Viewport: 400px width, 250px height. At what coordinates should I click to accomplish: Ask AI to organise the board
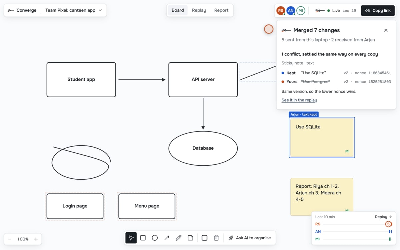pos(250,238)
